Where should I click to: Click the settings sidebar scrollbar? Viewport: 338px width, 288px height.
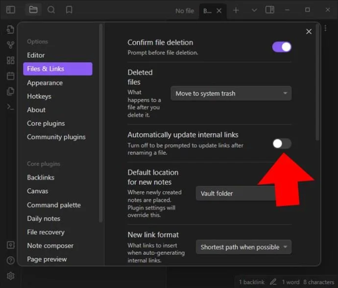coord(100,123)
